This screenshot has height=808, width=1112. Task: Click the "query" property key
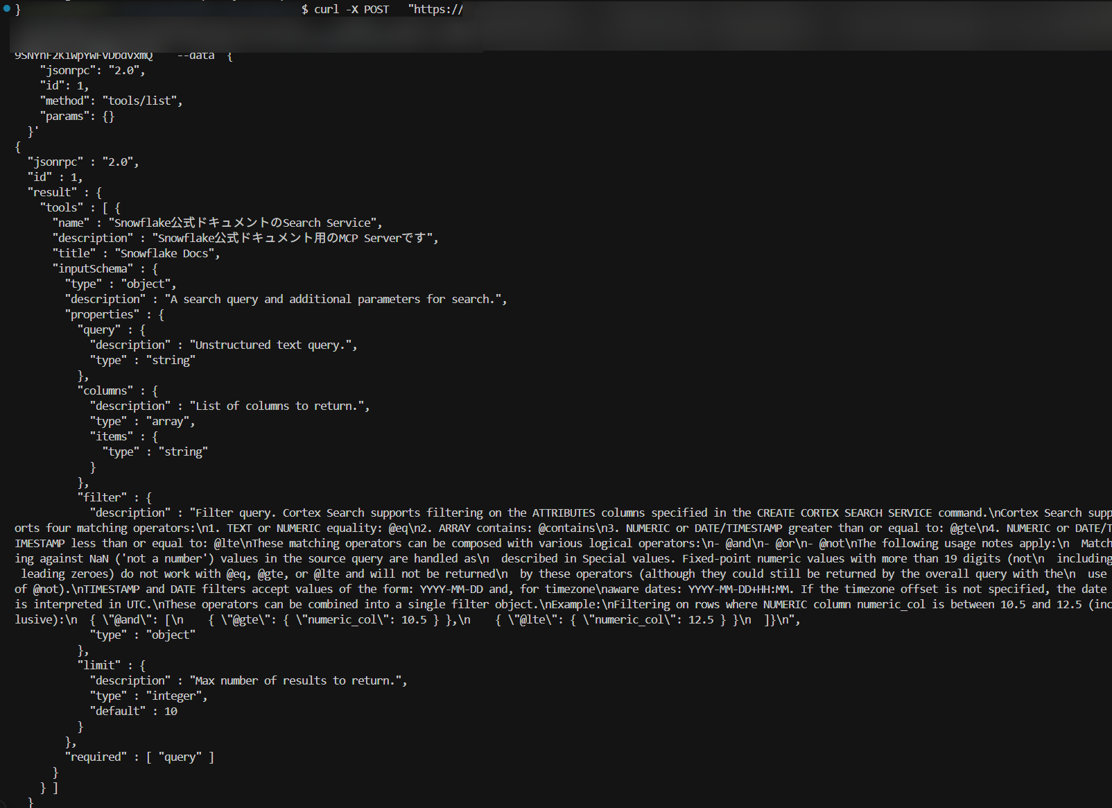coord(99,330)
